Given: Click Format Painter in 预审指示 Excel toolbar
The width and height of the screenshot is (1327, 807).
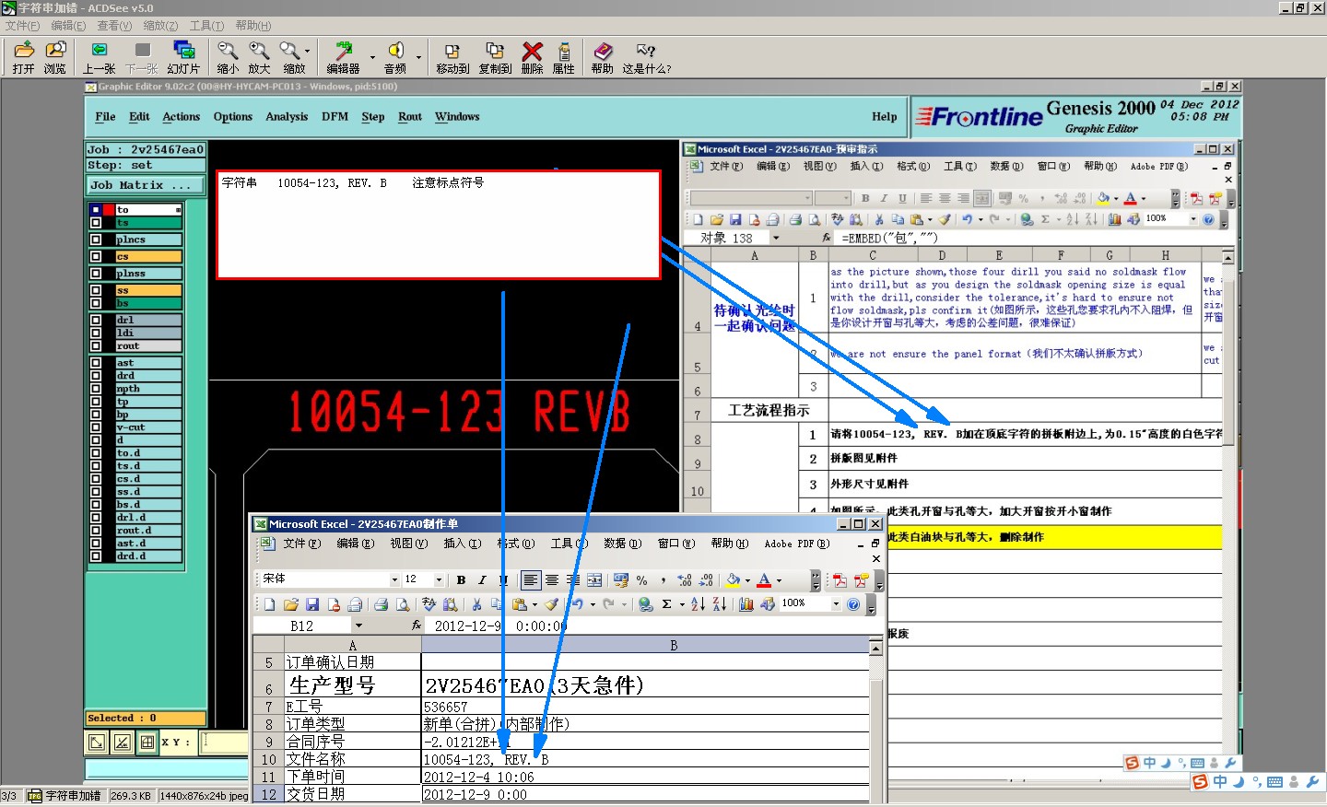Looking at the screenshot, I should click(945, 219).
